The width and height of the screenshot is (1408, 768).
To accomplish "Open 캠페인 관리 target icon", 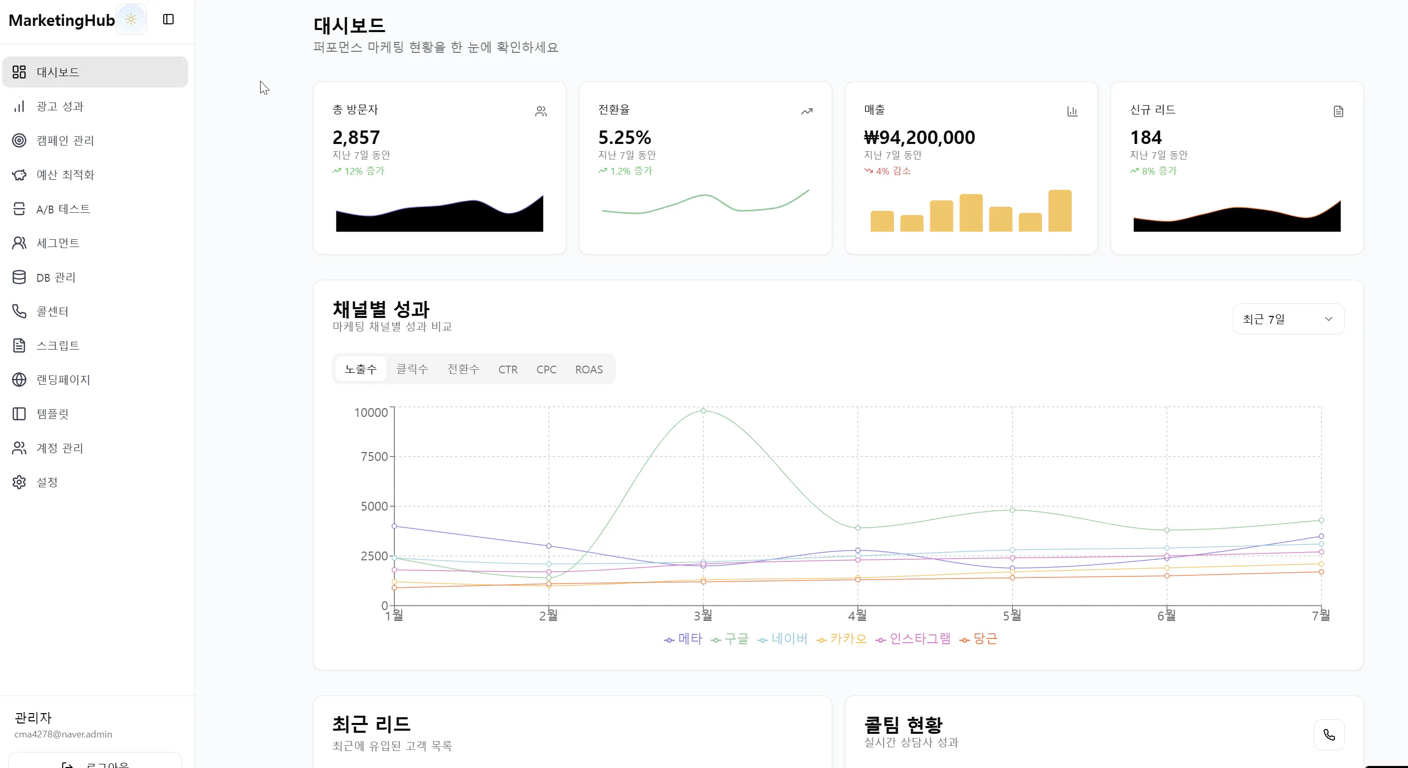I will [19, 140].
